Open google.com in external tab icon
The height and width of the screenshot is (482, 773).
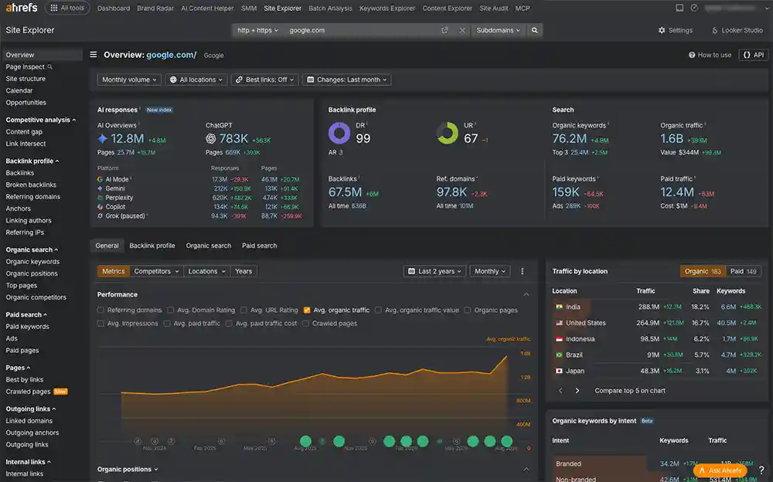tap(444, 30)
